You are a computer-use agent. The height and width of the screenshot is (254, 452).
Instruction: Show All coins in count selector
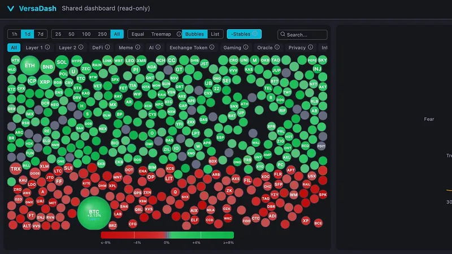(117, 34)
